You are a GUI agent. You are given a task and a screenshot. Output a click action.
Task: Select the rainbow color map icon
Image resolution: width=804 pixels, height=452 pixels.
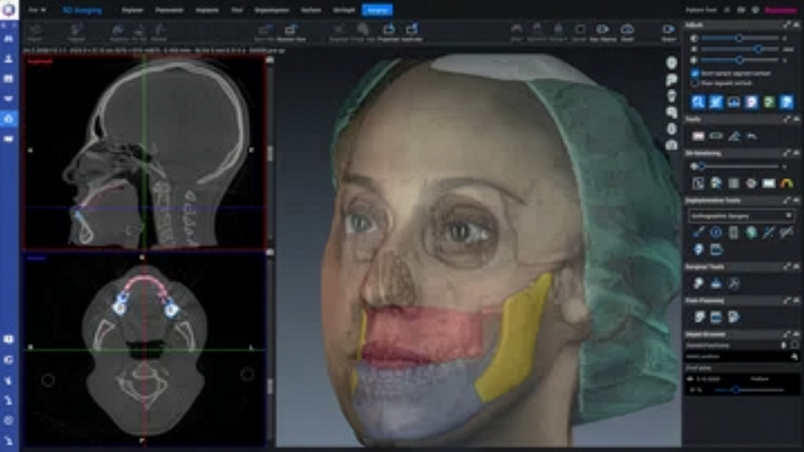786,183
